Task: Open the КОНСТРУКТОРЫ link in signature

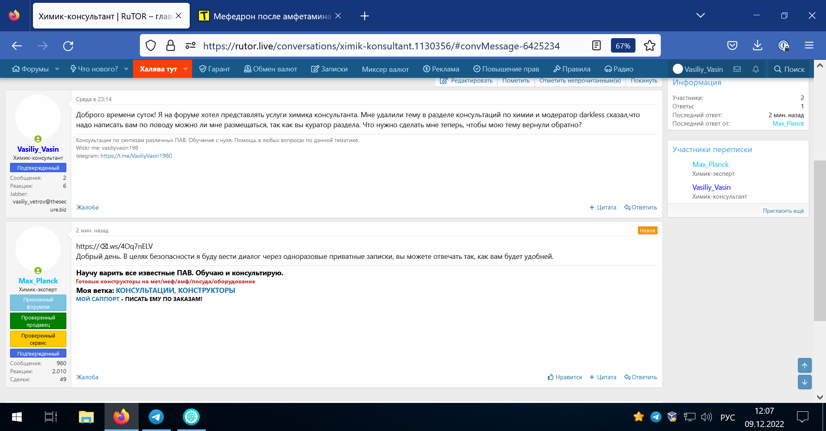Action: pos(207,290)
